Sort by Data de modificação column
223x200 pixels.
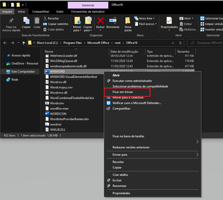coord(124,52)
